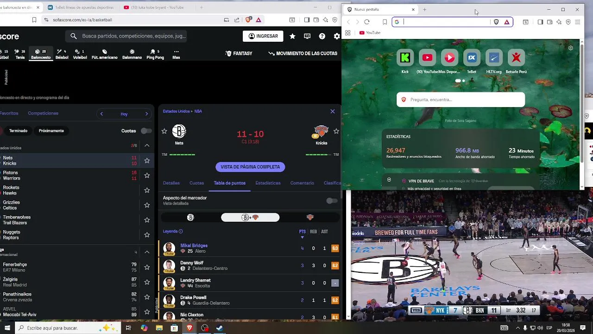Open FANTASY link

pos(239,54)
